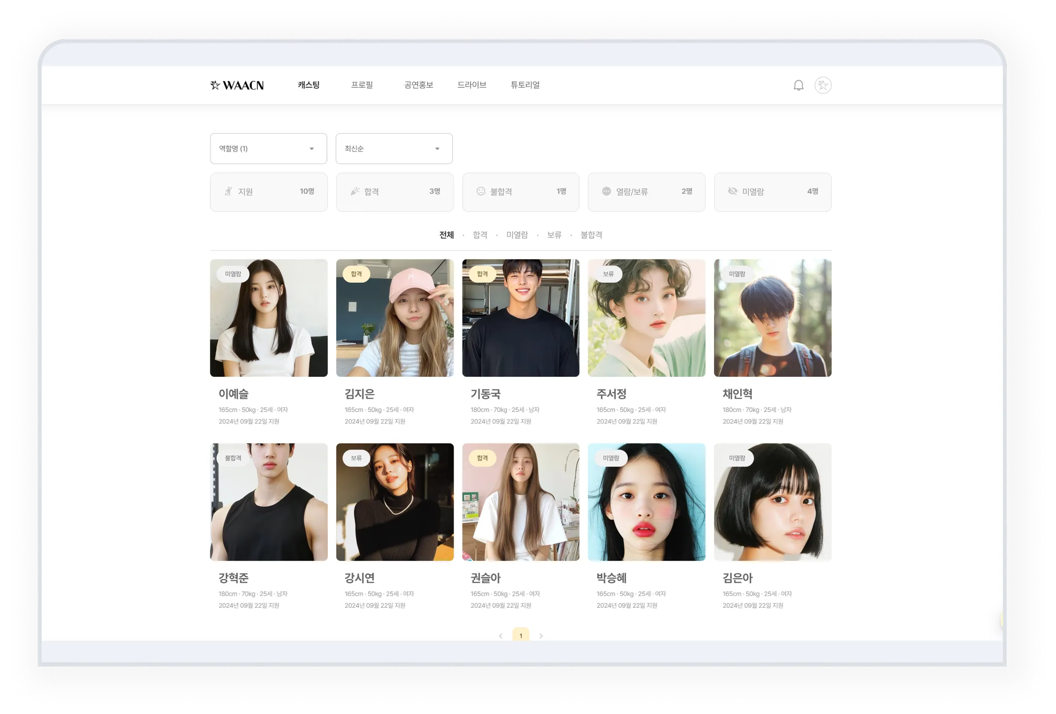
Task: Switch to the 합격 filter tab
Action: click(480, 235)
